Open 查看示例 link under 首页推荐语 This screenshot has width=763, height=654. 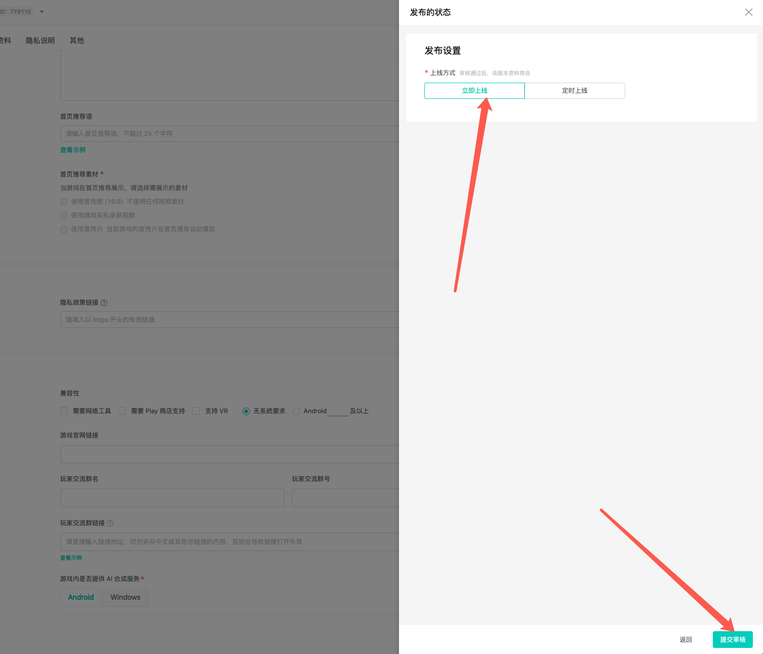click(73, 150)
